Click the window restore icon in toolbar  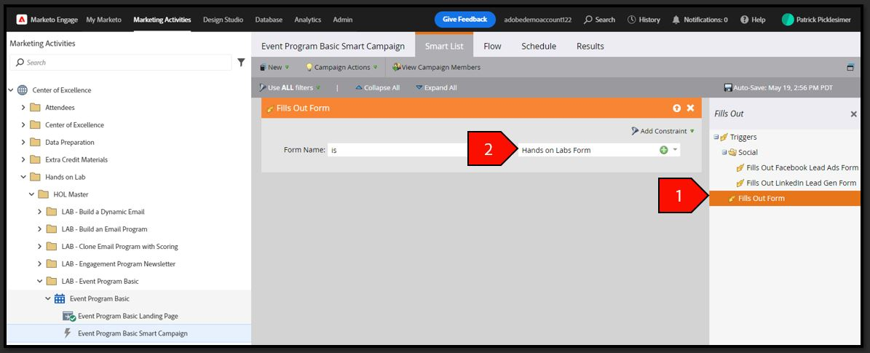point(850,67)
